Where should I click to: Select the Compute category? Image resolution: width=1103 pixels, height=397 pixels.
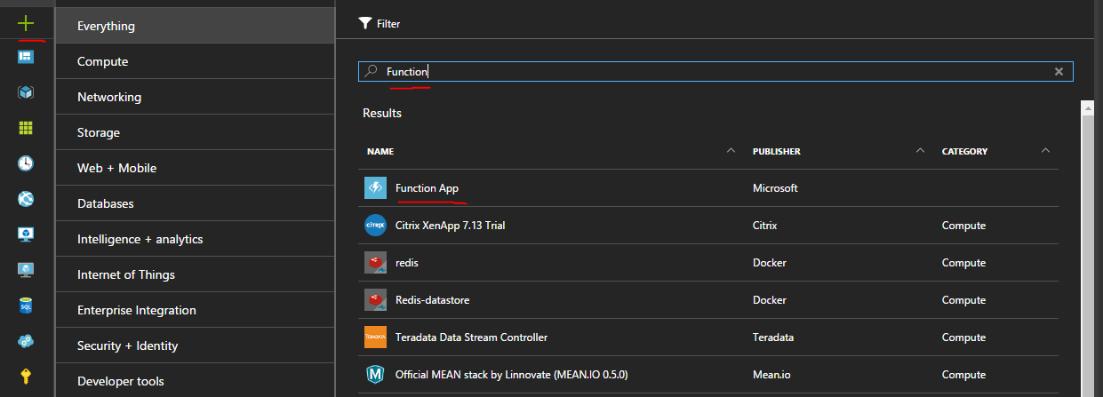point(103,61)
